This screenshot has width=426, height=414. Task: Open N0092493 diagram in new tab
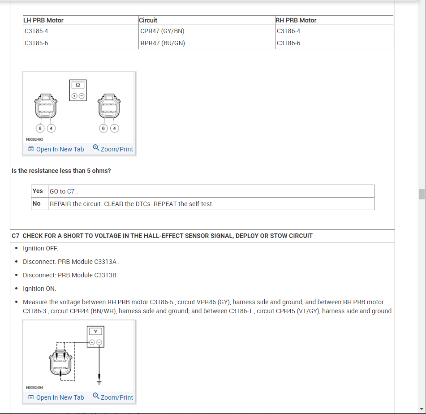56,149
